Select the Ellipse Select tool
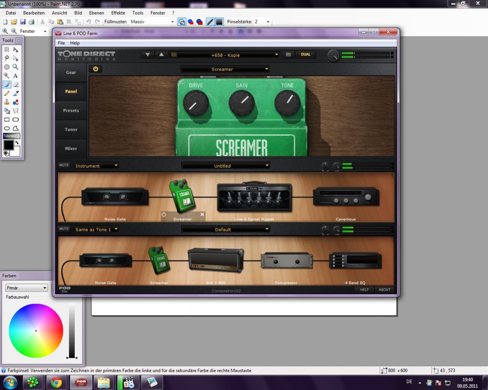 click(x=6, y=67)
